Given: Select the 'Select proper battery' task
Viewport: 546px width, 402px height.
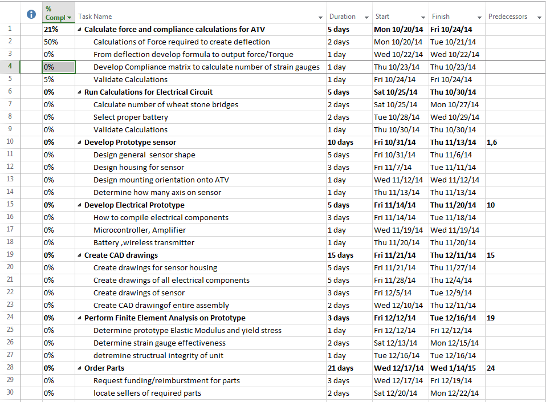Looking at the screenshot, I should pyautogui.click(x=131, y=117).
